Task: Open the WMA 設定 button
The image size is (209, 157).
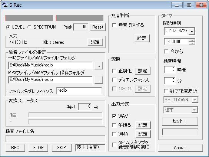Action: [143, 134]
